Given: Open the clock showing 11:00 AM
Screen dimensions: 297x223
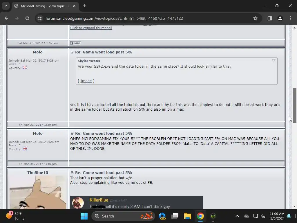Looking at the screenshot, I should (x=277, y=216).
